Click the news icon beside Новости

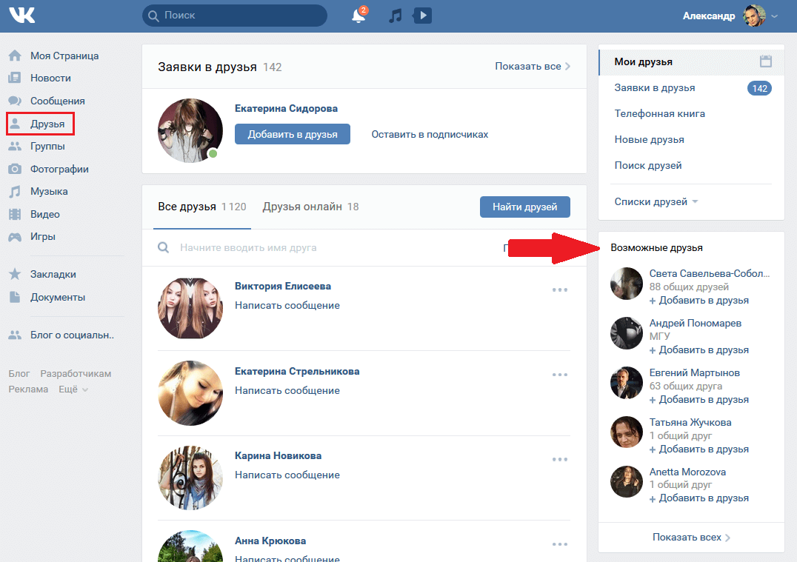[16, 78]
